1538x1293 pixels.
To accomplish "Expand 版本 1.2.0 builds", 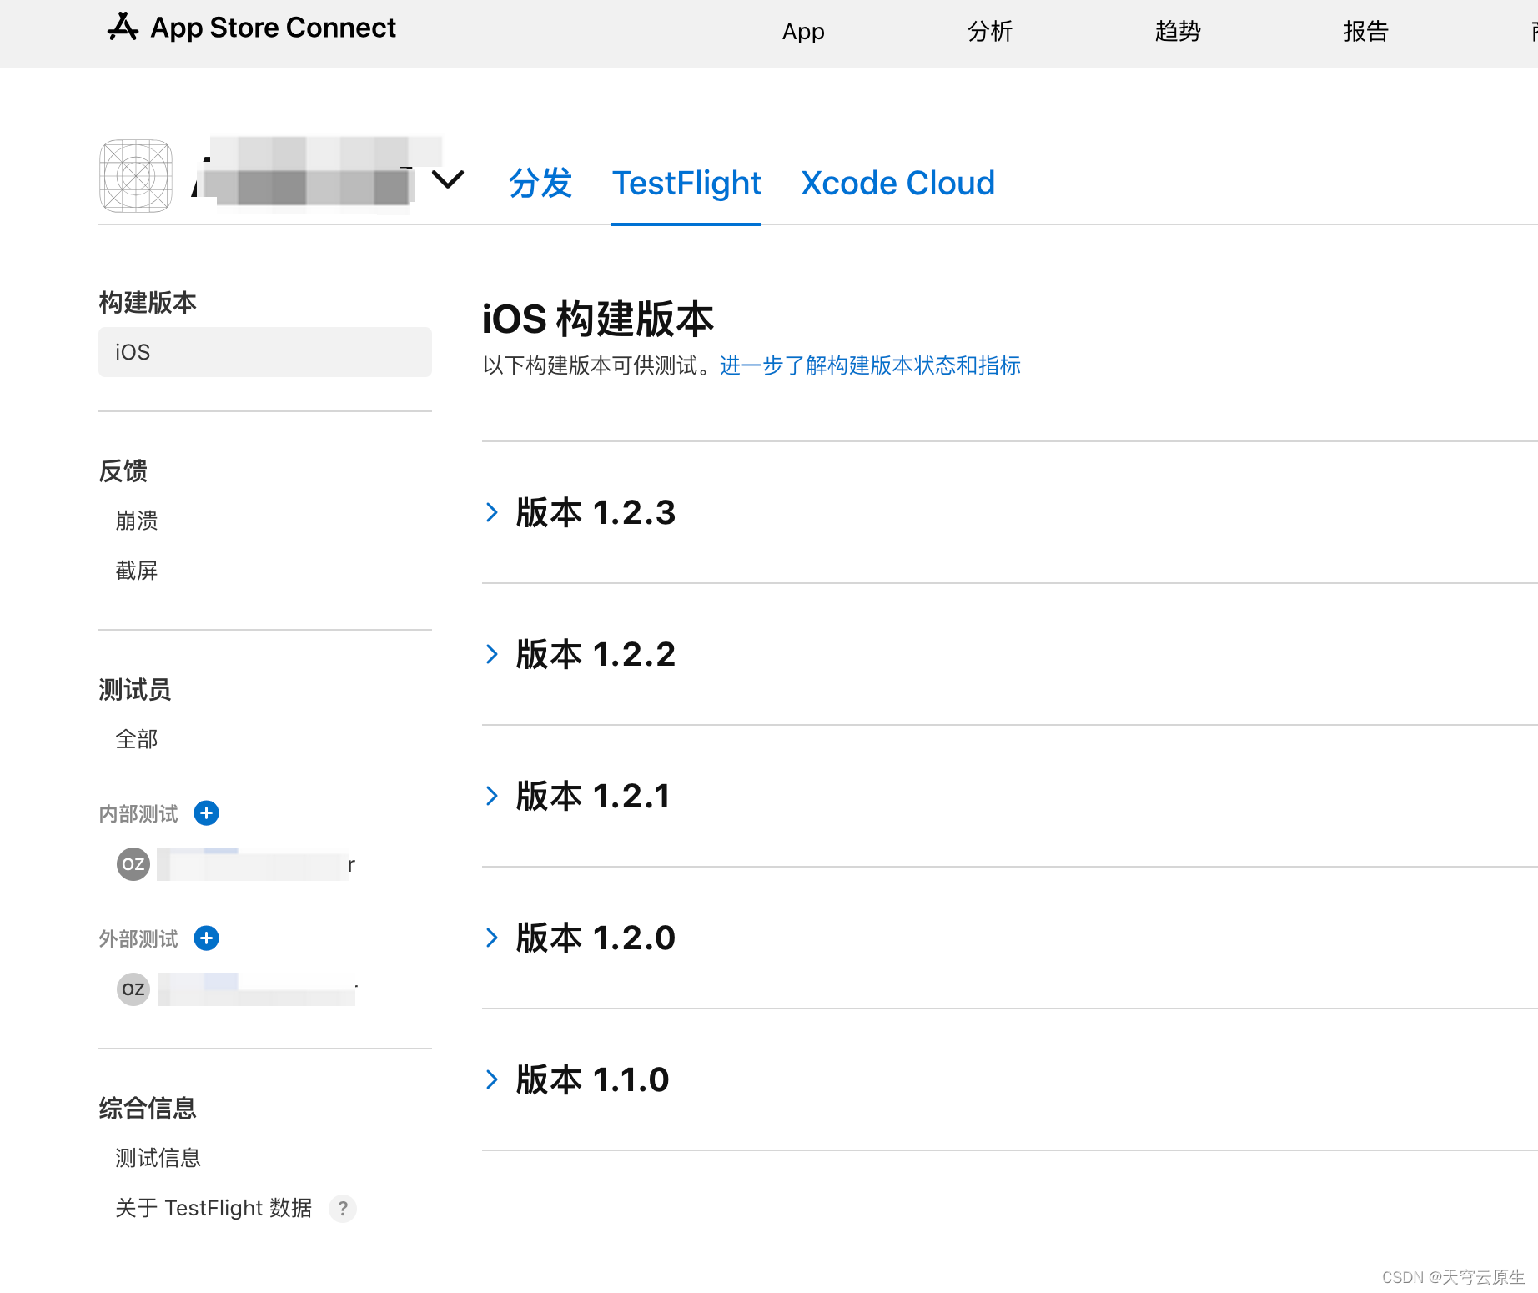I will click(492, 938).
